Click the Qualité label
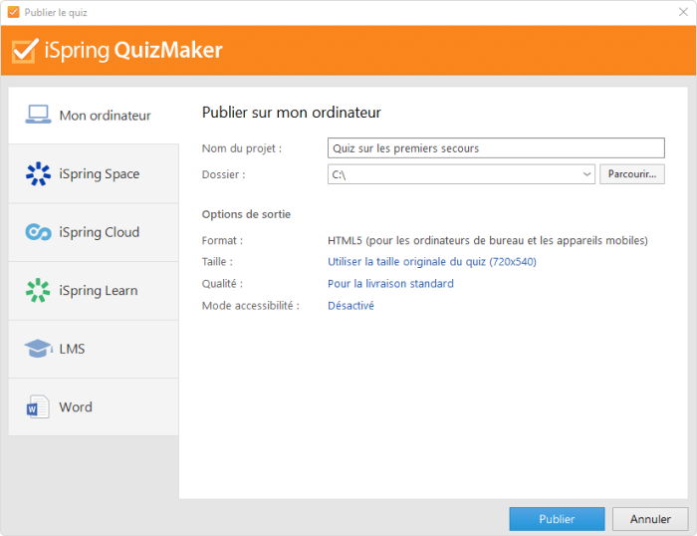Screen dimensions: 697x536 [222, 284]
